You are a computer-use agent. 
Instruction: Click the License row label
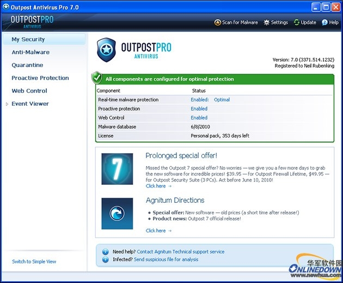106,136
